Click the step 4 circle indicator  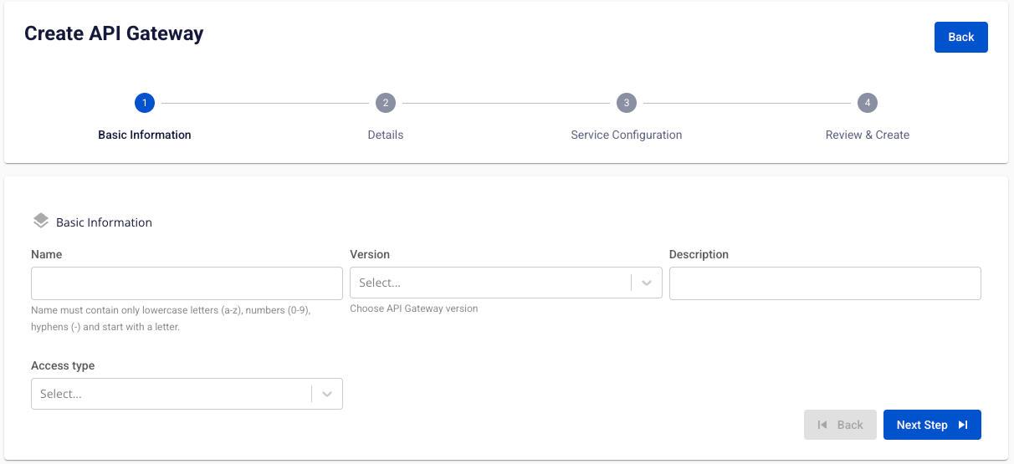click(x=868, y=103)
